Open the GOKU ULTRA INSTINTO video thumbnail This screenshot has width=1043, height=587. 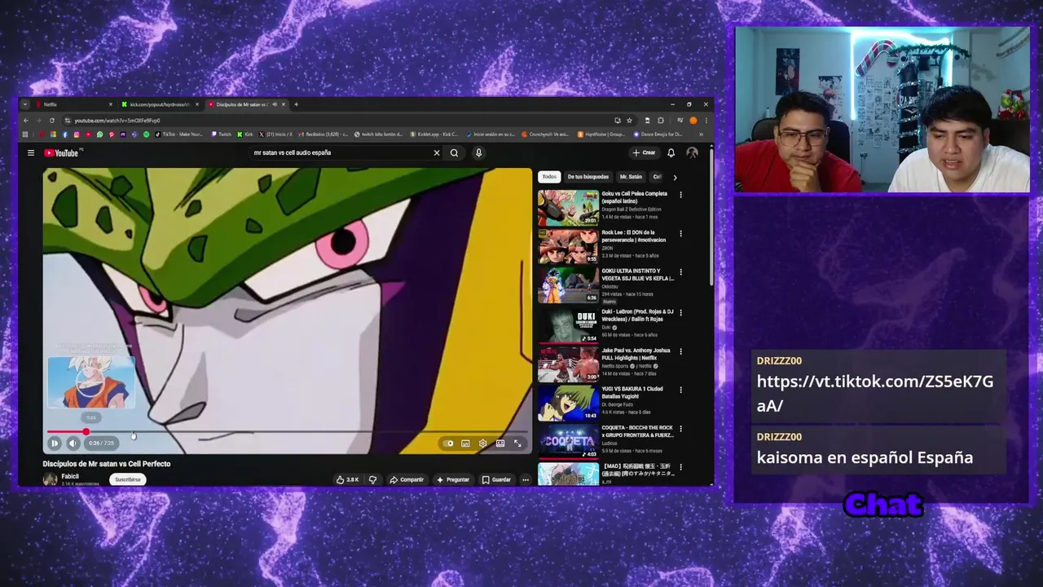(568, 285)
